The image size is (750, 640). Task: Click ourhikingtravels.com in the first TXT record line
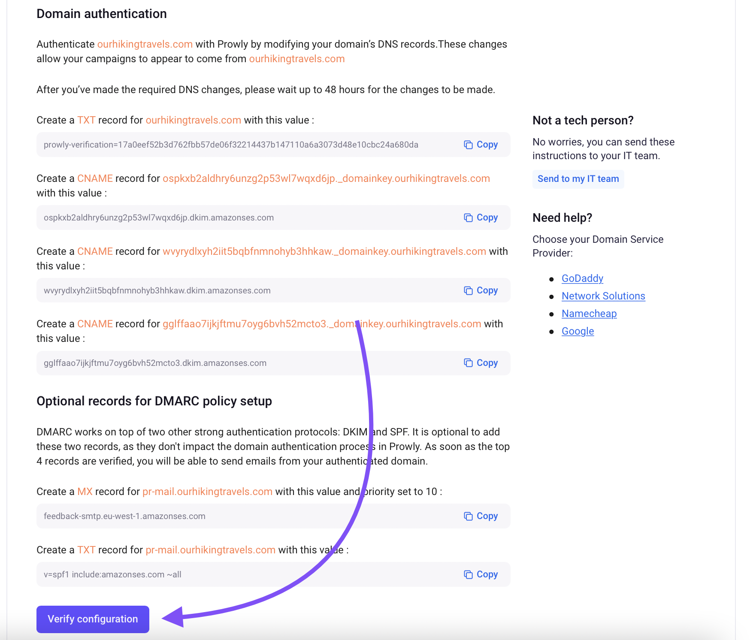(193, 120)
